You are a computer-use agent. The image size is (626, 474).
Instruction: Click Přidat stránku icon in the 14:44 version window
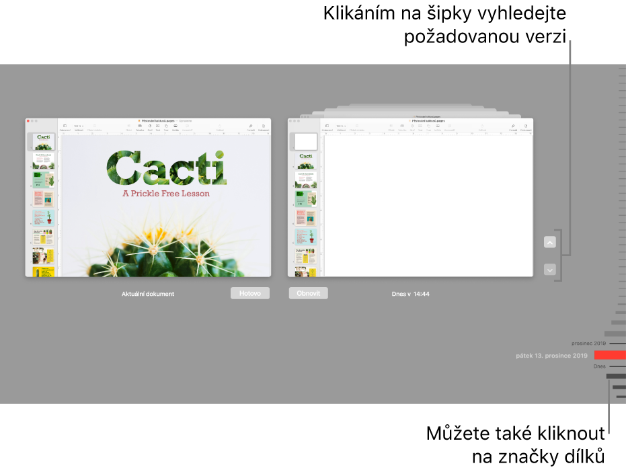(357, 127)
